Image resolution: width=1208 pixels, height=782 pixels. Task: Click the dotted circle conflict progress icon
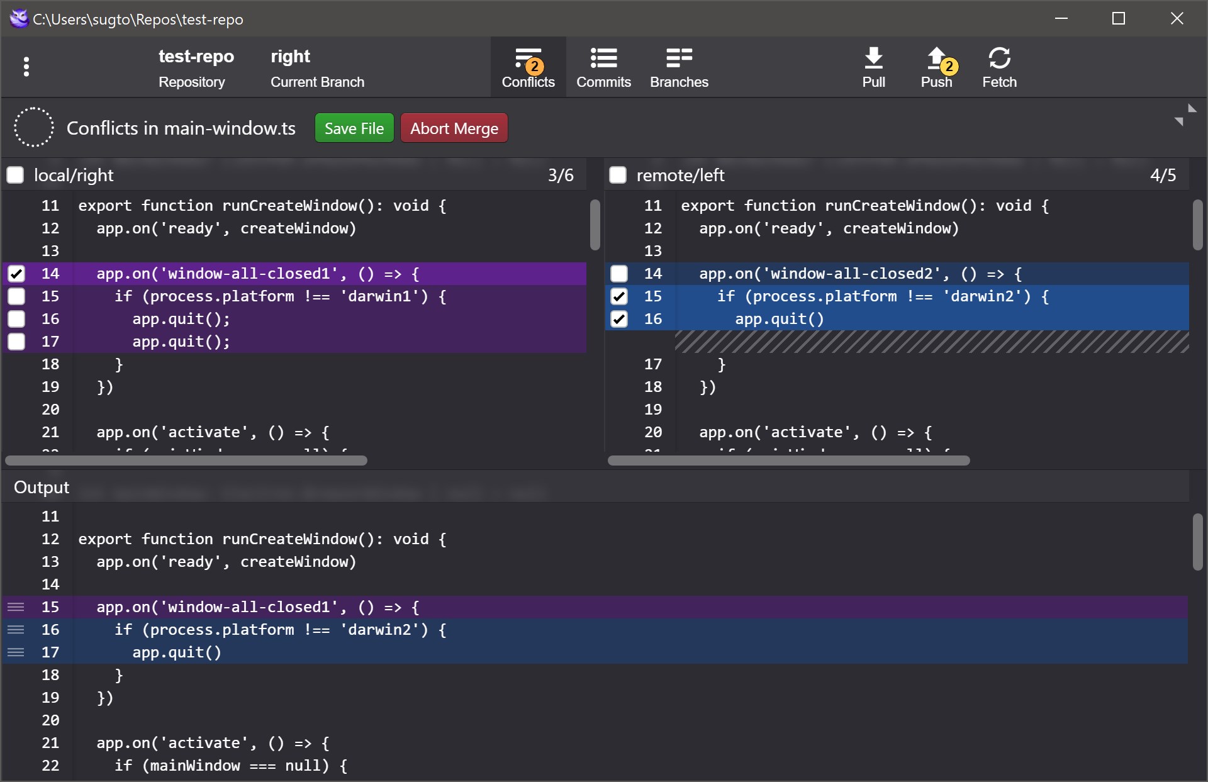coord(34,128)
